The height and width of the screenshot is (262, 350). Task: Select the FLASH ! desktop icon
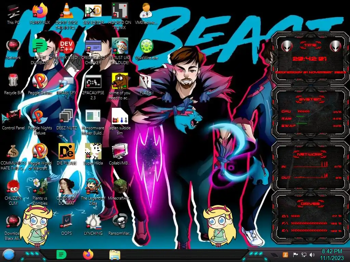[x=146, y=85]
